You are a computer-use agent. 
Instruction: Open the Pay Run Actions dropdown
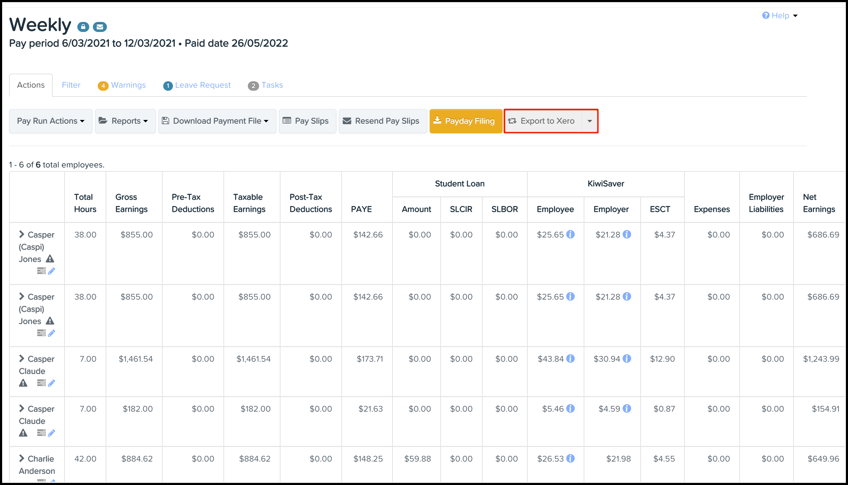(51, 121)
